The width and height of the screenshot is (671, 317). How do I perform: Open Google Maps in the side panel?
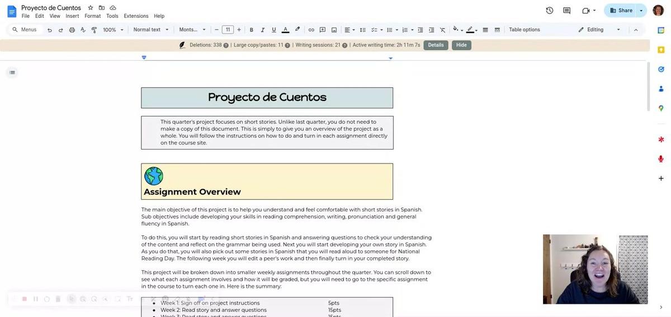(661, 108)
